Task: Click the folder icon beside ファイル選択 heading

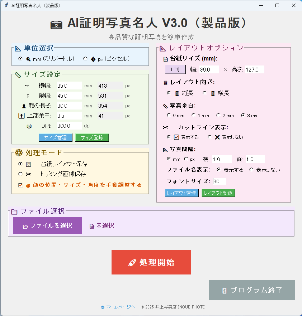Action: [x=14, y=212]
